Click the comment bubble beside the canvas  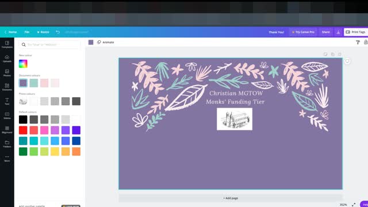347,61
